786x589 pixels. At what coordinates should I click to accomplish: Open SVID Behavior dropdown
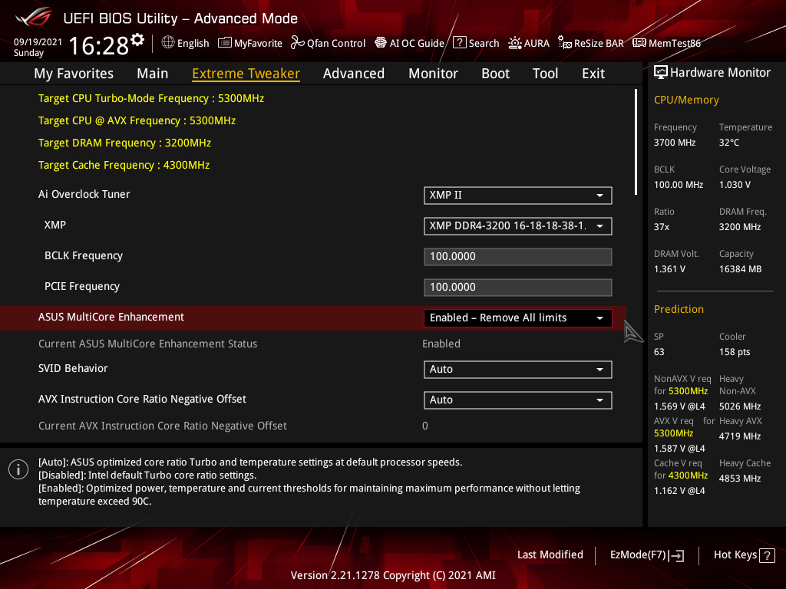[x=518, y=370]
